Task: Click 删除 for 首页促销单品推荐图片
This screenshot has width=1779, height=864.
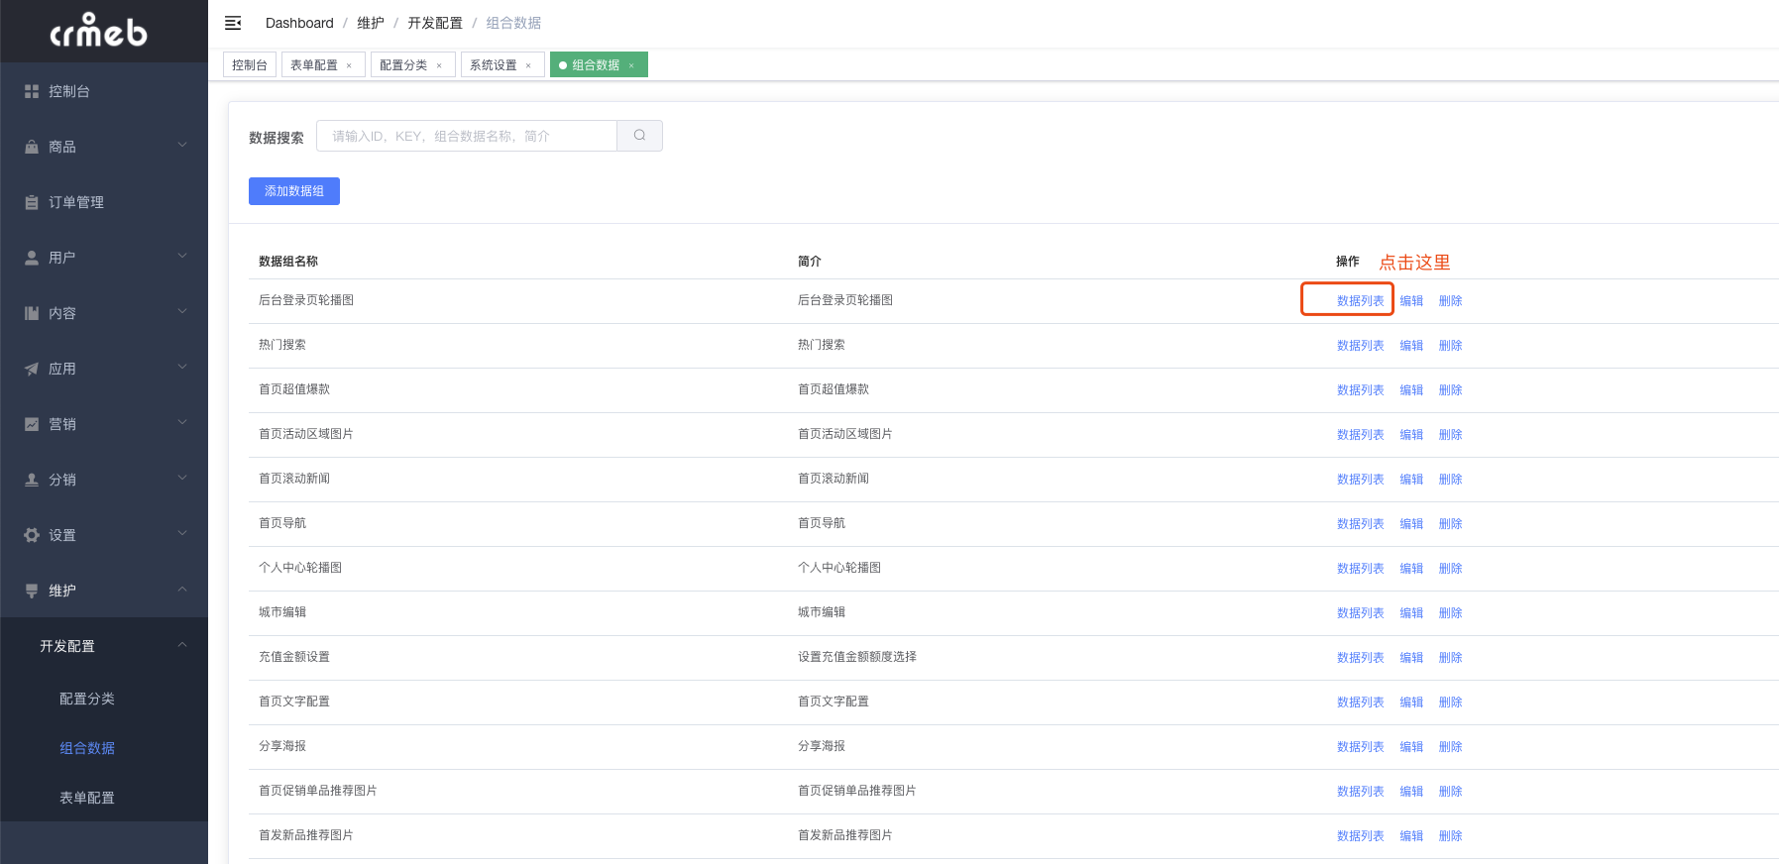Action: (x=1451, y=792)
